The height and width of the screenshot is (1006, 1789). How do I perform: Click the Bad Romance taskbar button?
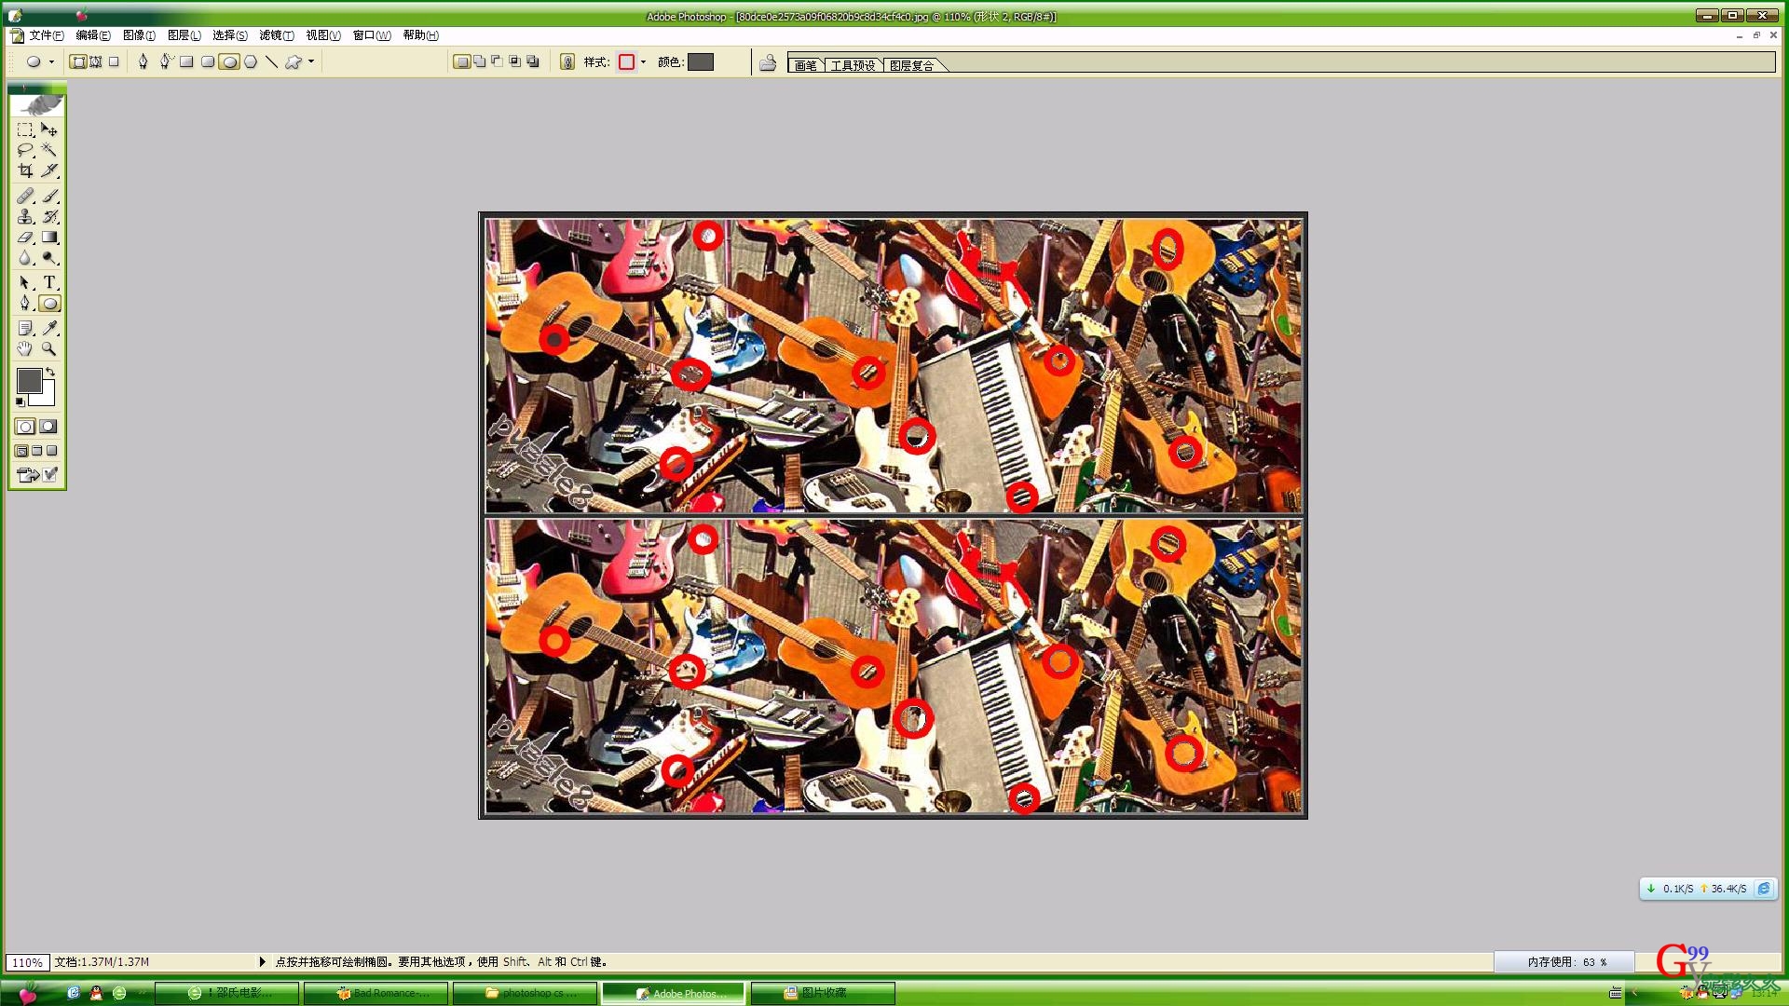pos(376,993)
